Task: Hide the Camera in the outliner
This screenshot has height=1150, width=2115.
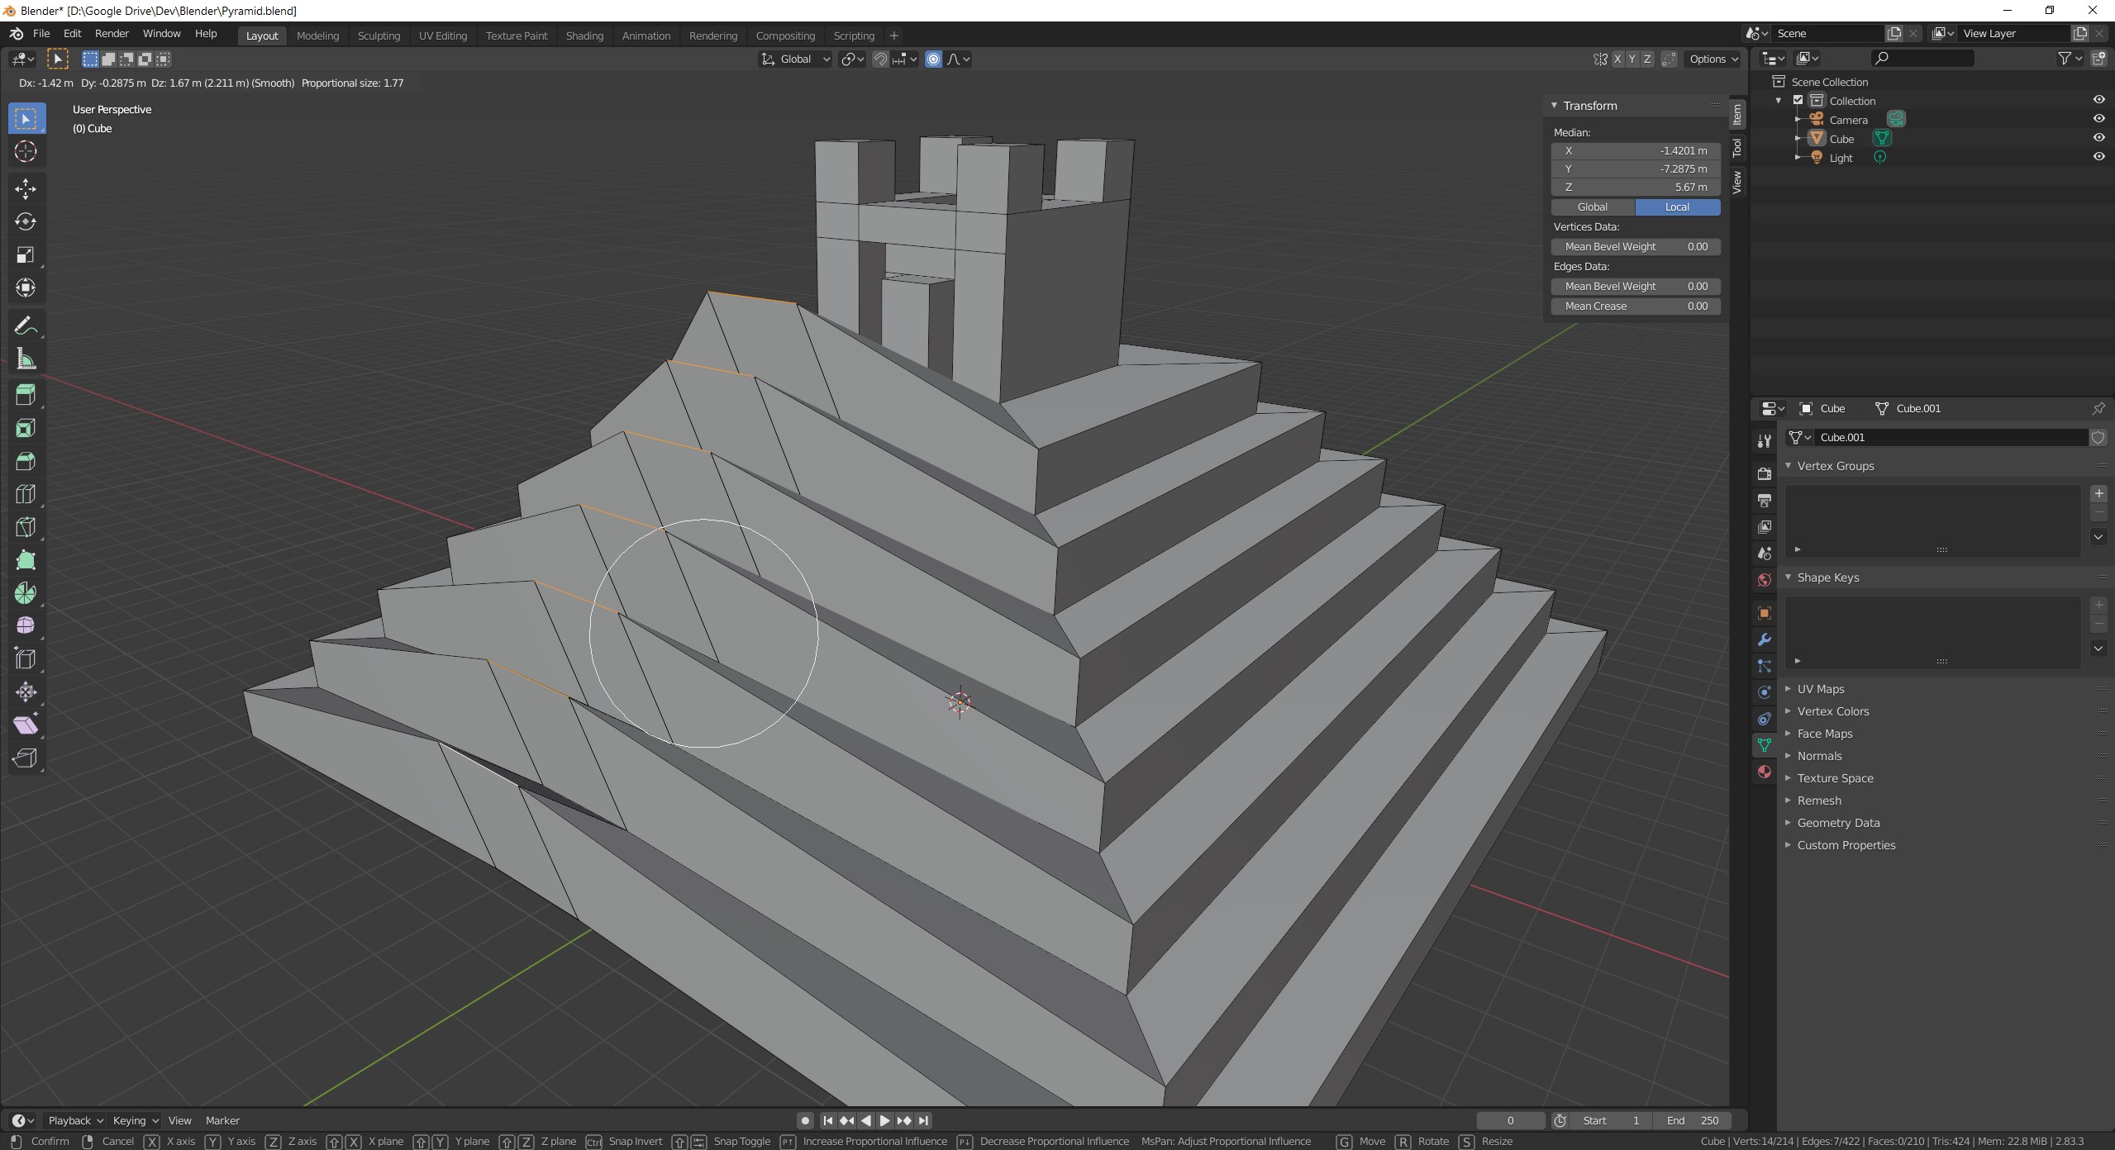Action: point(2099,119)
